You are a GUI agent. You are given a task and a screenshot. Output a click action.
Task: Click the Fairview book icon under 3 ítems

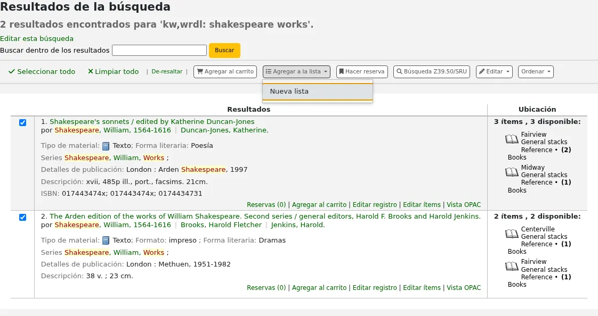pyautogui.click(x=512, y=139)
